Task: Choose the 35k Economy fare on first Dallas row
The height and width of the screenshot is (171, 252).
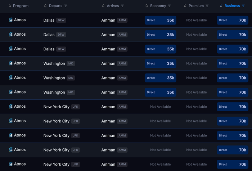Action: [x=161, y=20]
